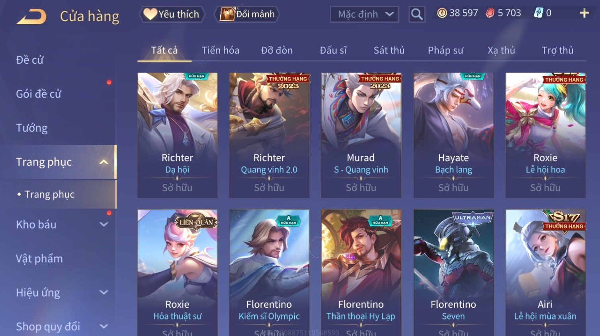Click the gold coin balance icon
Viewport: 600px width, 336px height.
pyautogui.click(x=442, y=13)
